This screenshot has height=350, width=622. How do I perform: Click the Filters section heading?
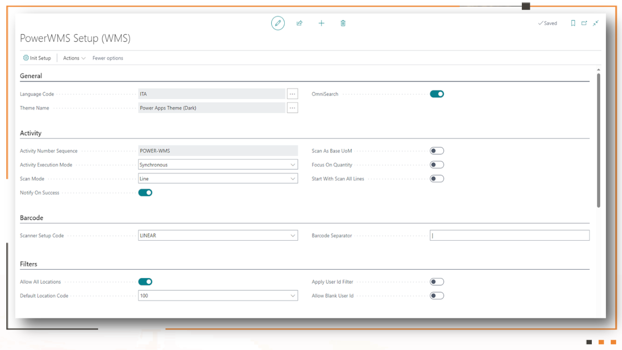click(x=29, y=264)
